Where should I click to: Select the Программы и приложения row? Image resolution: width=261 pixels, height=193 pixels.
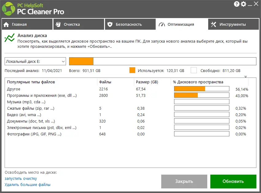pos(127,96)
